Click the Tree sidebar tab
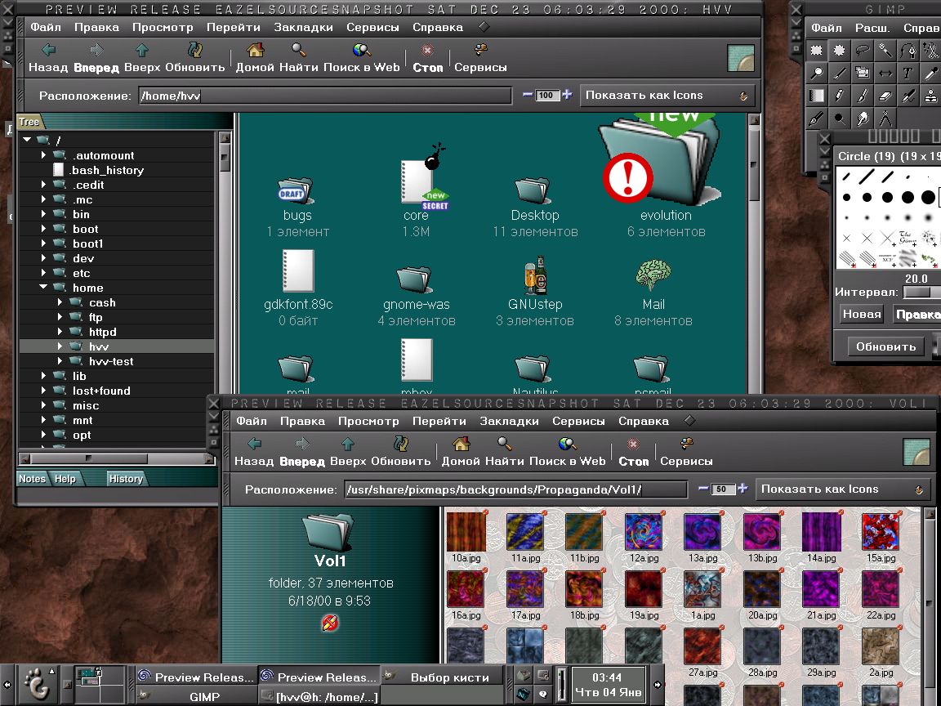The width and height of the screenshot is (941, 706). [x=29, y=122]
